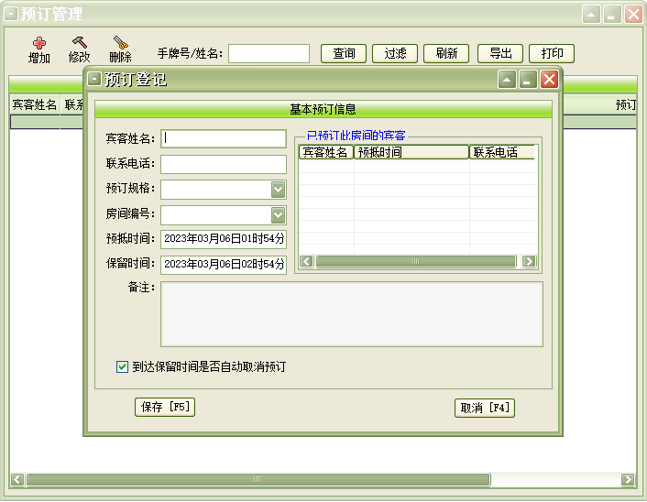
Task: Click into the 联系电话 input field
Action: (x=224, y=164)
